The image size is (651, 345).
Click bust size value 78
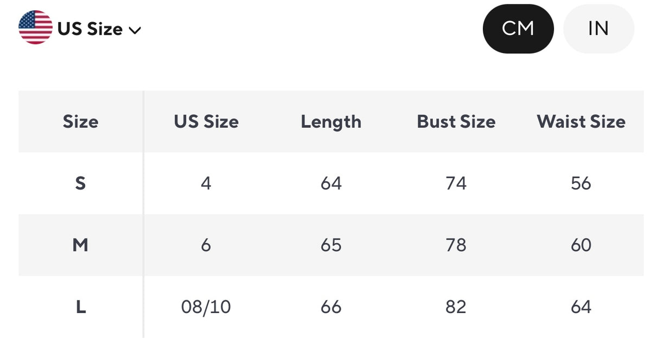pyautogui.click(x=456, y=245)
